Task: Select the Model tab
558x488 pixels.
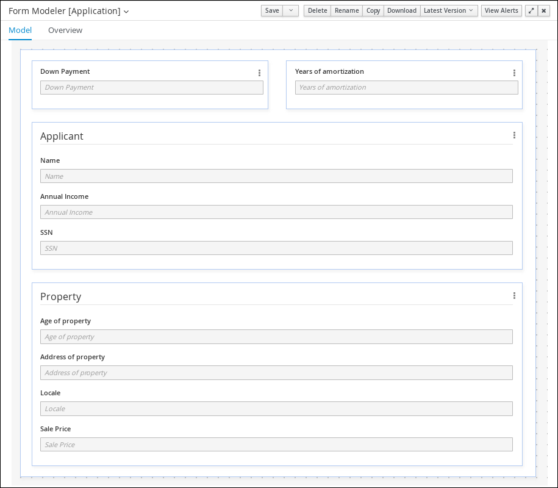Action: (20, 30)
